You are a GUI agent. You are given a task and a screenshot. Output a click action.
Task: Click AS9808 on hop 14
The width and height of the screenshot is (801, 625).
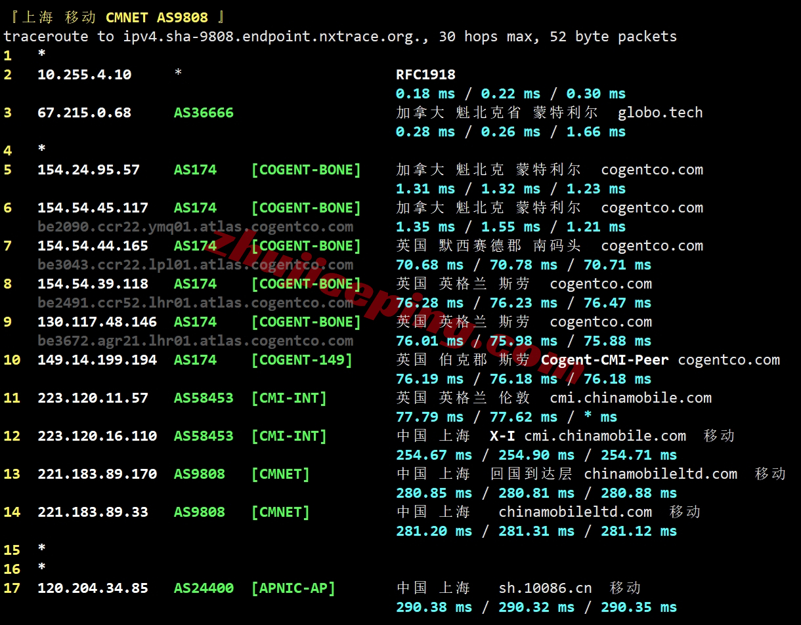point(200,512)
